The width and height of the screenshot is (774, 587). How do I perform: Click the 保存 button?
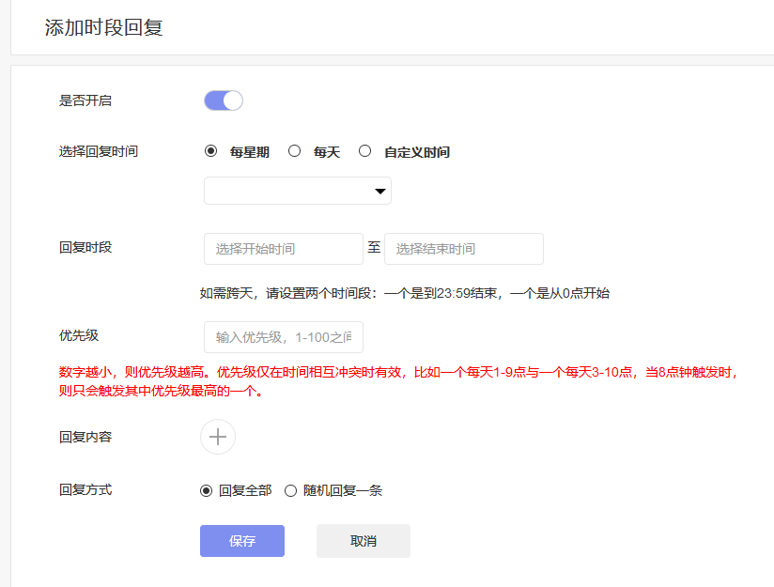point(242,541)
